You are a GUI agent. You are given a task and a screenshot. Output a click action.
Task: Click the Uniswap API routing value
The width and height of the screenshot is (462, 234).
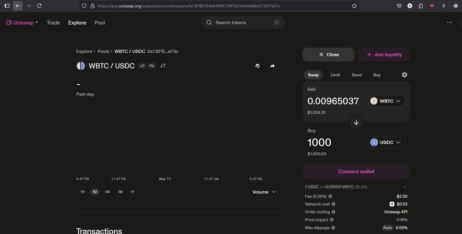point(396,212)
